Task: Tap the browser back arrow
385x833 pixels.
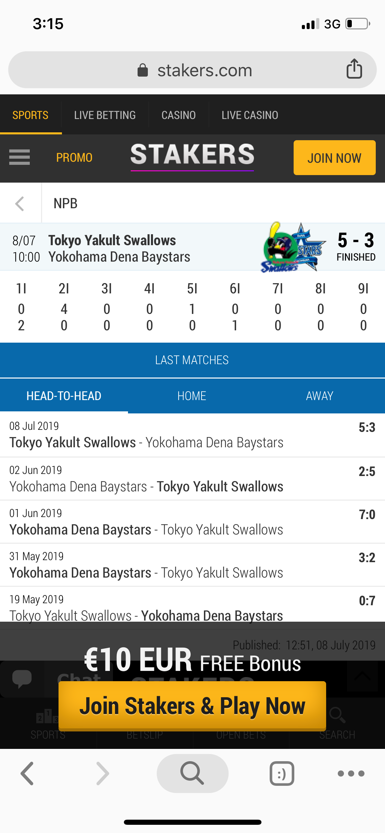Action: [x=27, y=773]
